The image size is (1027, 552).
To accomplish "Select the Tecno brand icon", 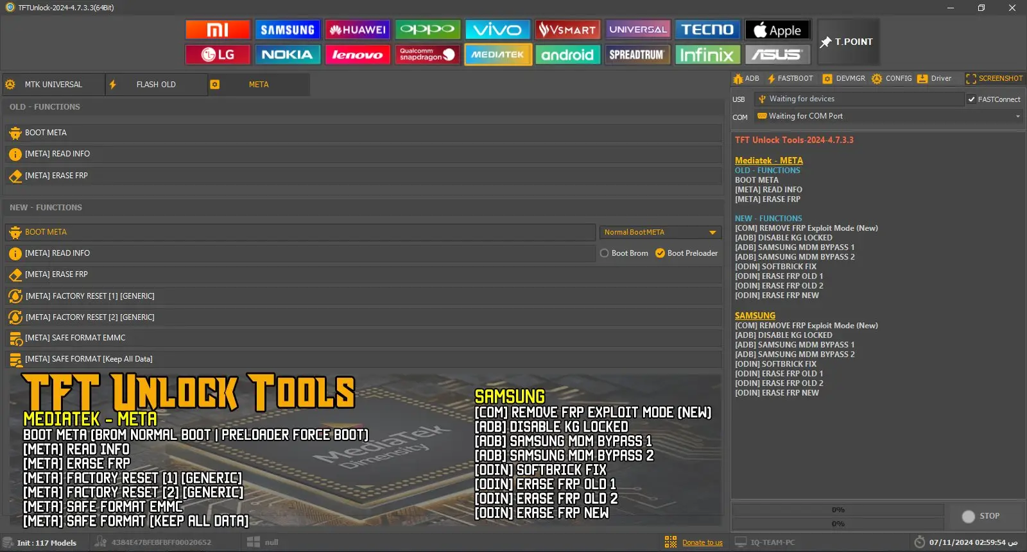I will tap(707, 29).
